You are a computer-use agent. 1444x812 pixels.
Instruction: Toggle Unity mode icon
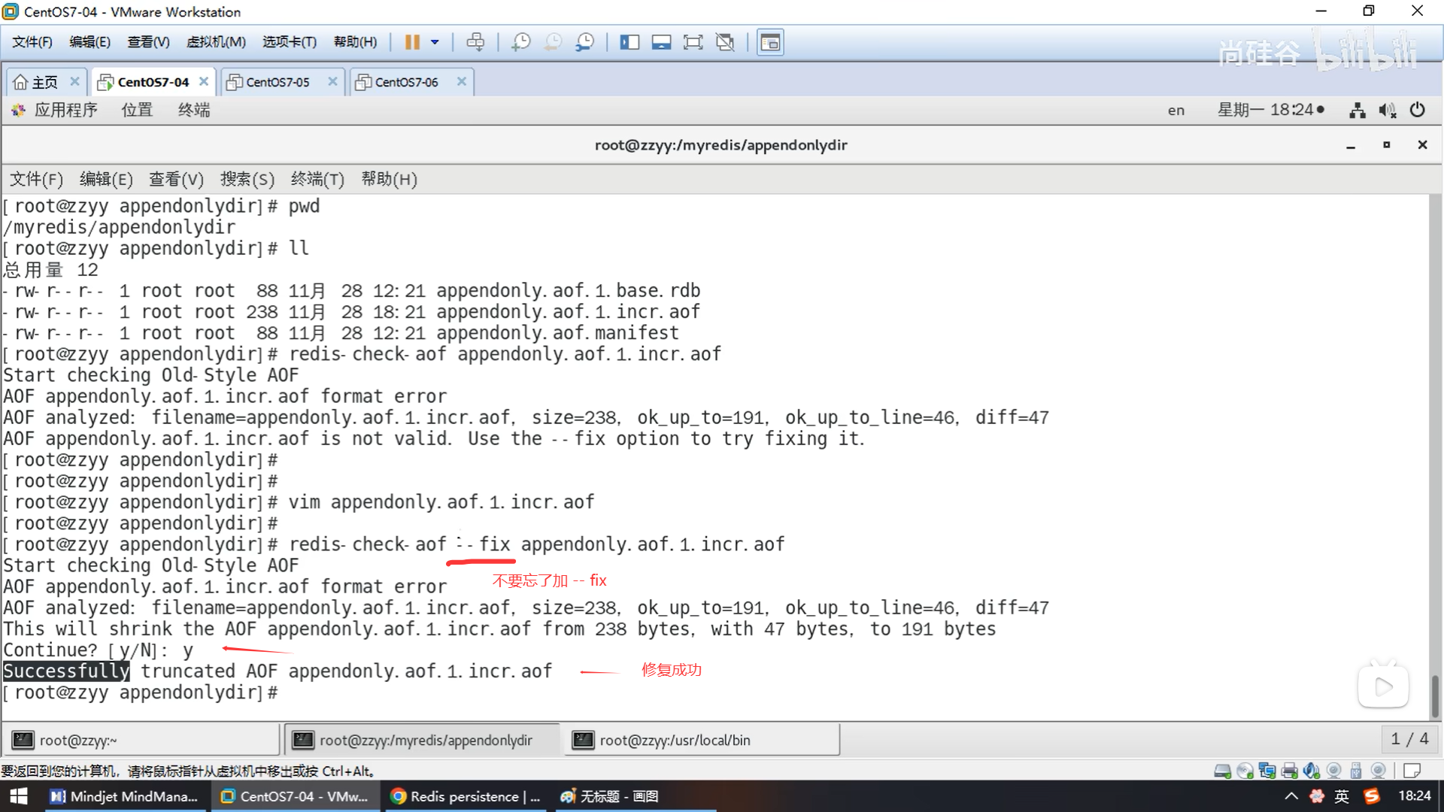[725, 42]
